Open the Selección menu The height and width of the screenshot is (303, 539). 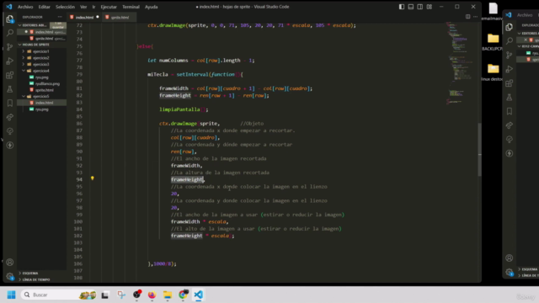click(65, 7)
